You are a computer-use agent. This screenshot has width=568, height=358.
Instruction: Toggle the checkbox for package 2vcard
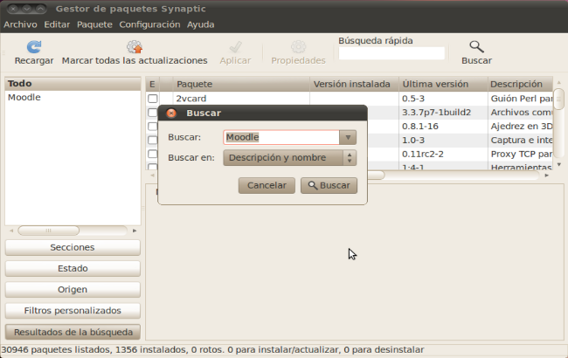(x=153, y=99)
